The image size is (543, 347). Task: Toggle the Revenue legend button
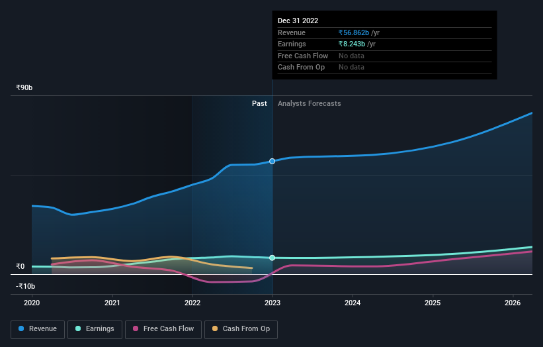tap(38, 329)
